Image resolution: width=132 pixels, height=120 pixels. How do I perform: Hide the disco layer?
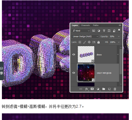[x=74, y=54]
